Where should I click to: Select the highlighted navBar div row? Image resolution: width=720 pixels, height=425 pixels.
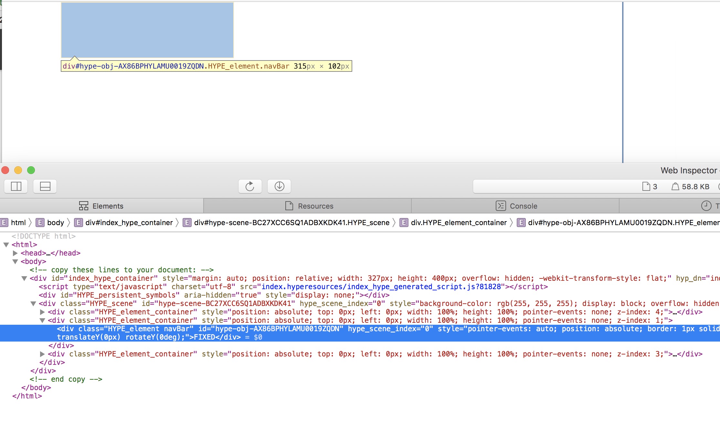coord(360,333)
